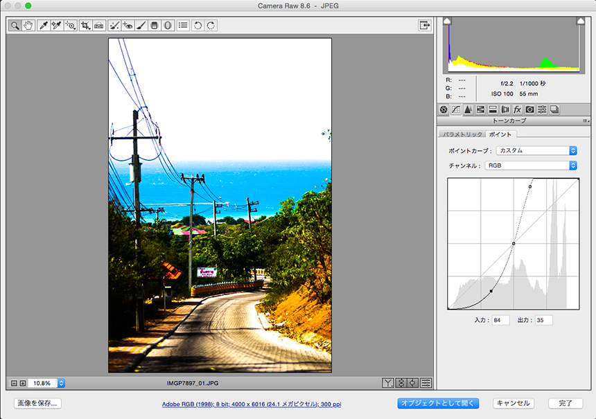Viewport: 596px width, 419px height.
Task: Zoom in with the plus button
Action: (23, 383)
